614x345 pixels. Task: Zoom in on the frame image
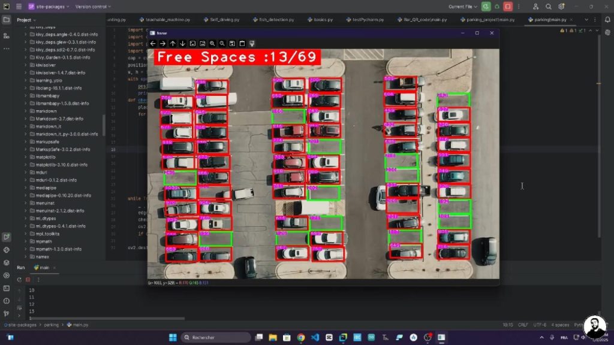[212, 44]
